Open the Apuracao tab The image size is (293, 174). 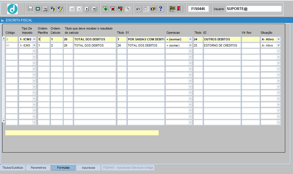pyautogui.click(x=88, y=168)
